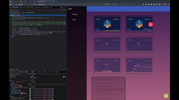Reload the page with the refresh icon
The width and height of the screenshot is (179, 100).
tap(19, 4)
